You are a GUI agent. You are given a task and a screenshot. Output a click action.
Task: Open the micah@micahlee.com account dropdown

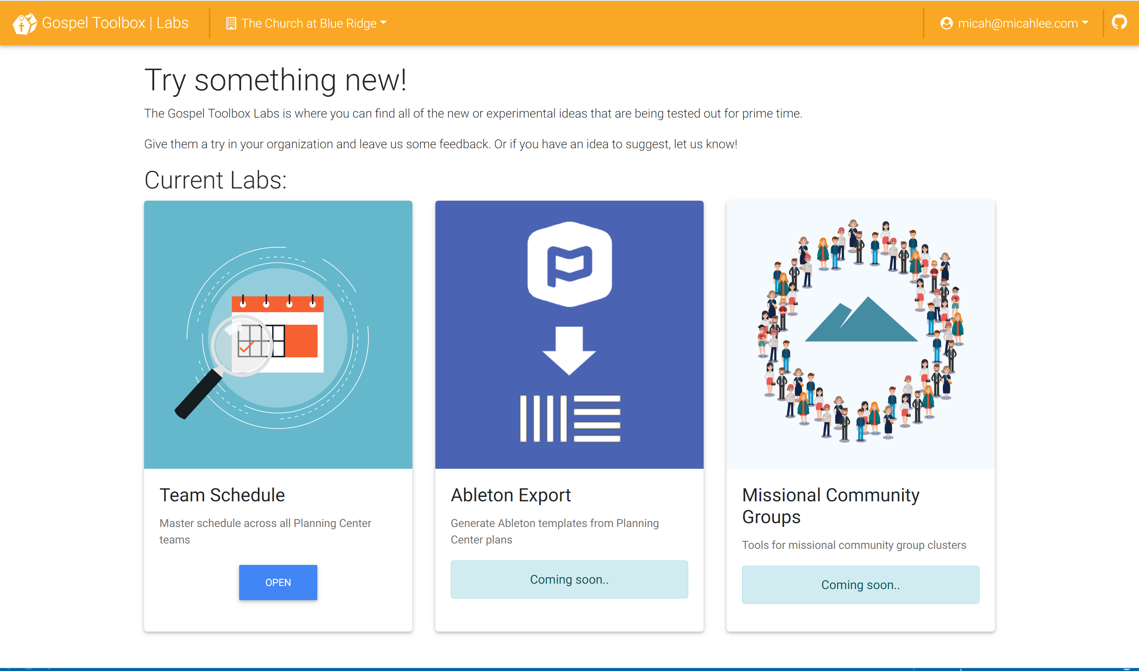tap(1014, 23)
